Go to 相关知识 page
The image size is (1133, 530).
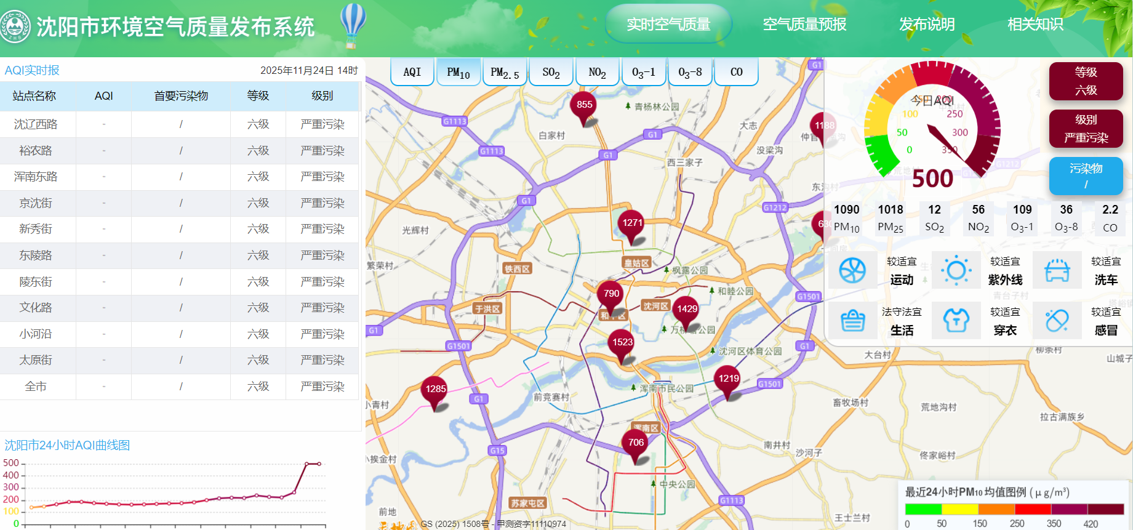click(1035, 25)
